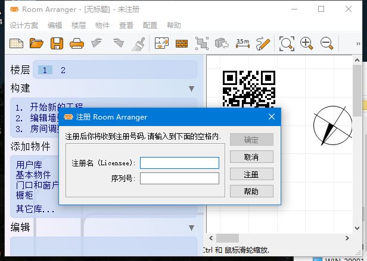Maximize the Room Arranger window

pos(321,9)
